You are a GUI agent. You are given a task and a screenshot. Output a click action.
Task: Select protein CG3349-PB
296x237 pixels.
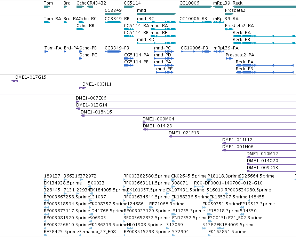coord(113,52)
